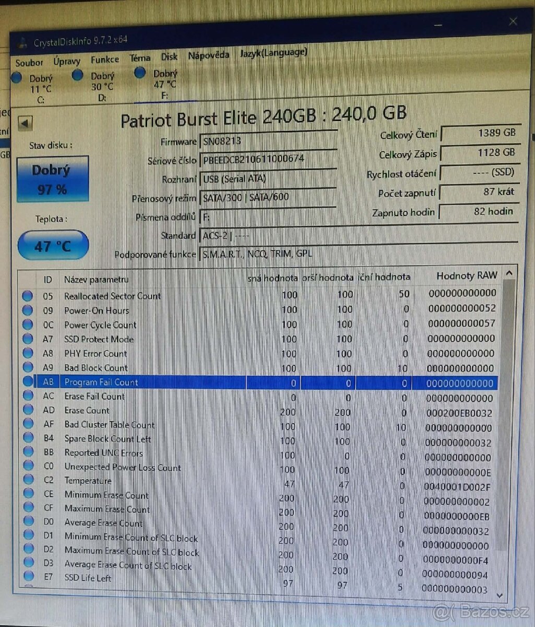Viewport: 535px width, 627px height.
Task: Open the Funkce menu
Action: coord(104,59)
